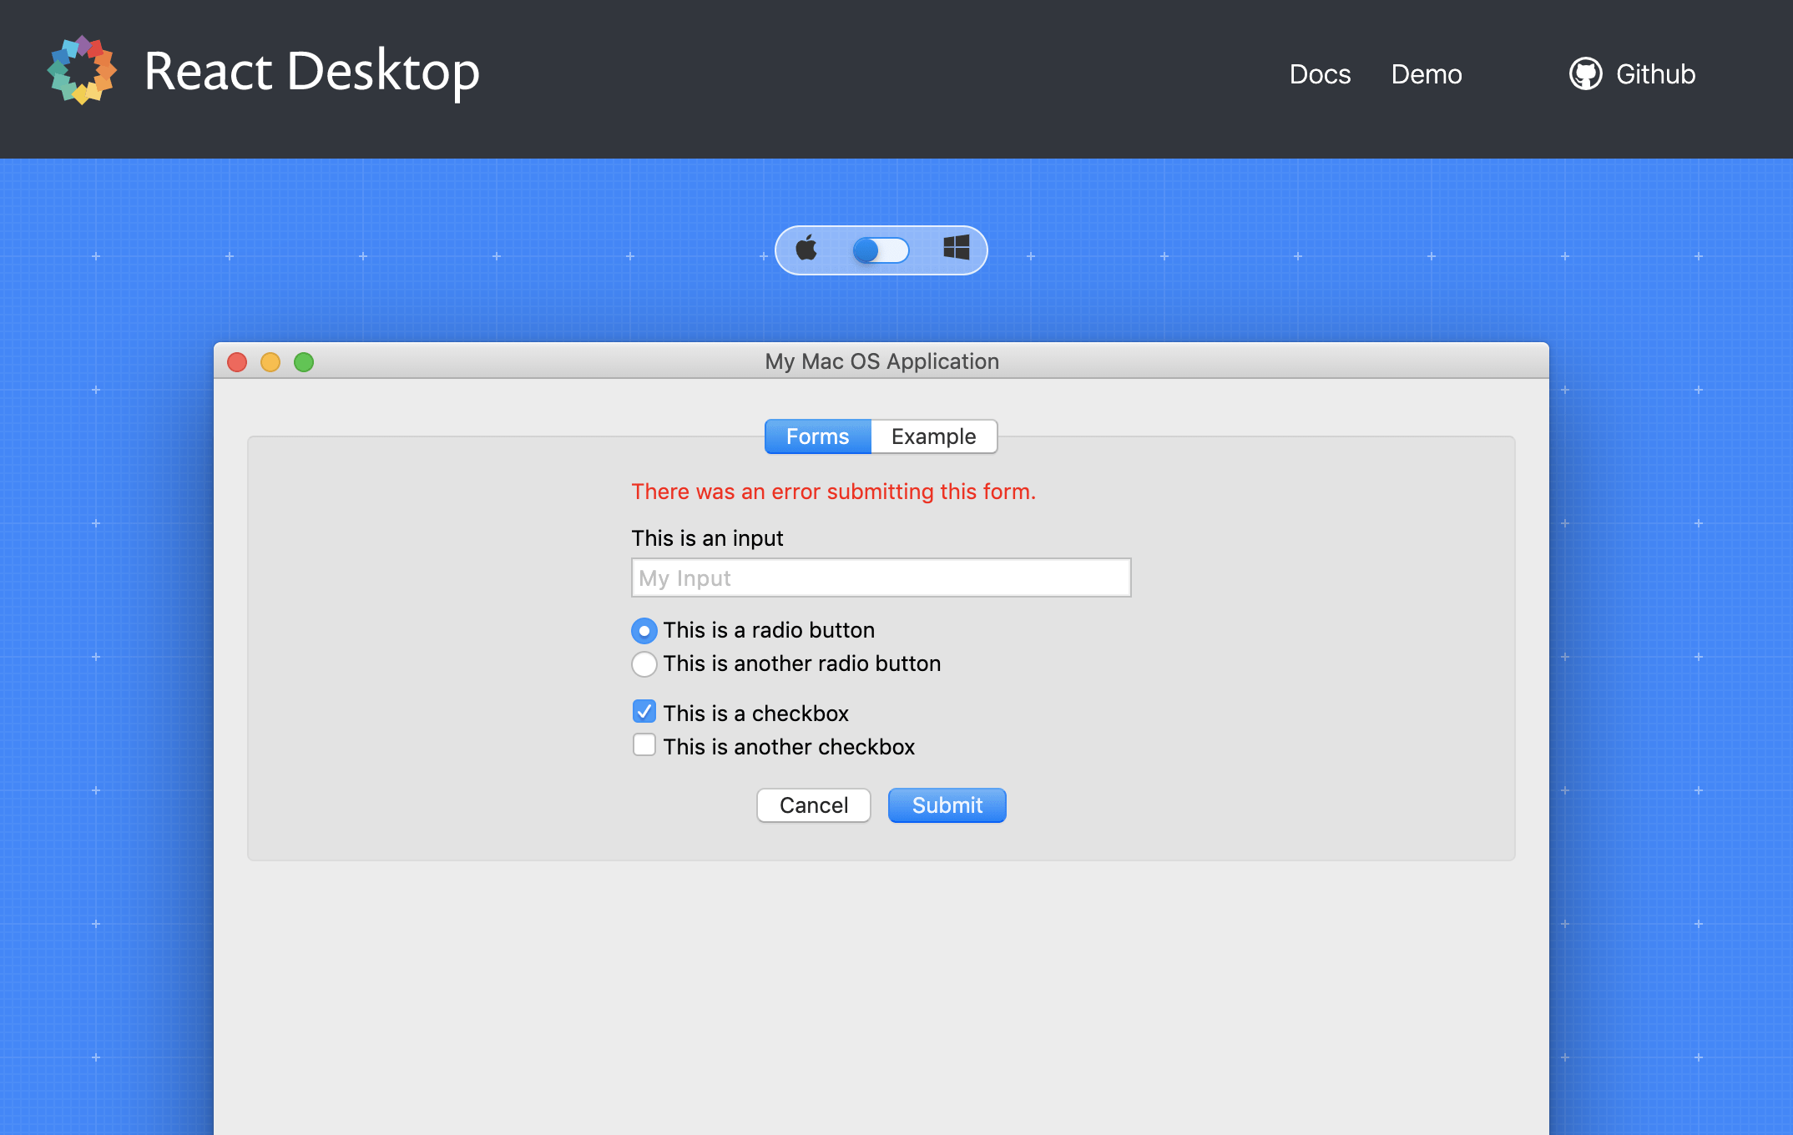
Task: Check 'This is another checkbox'
Action: click(x=644, y=744)
